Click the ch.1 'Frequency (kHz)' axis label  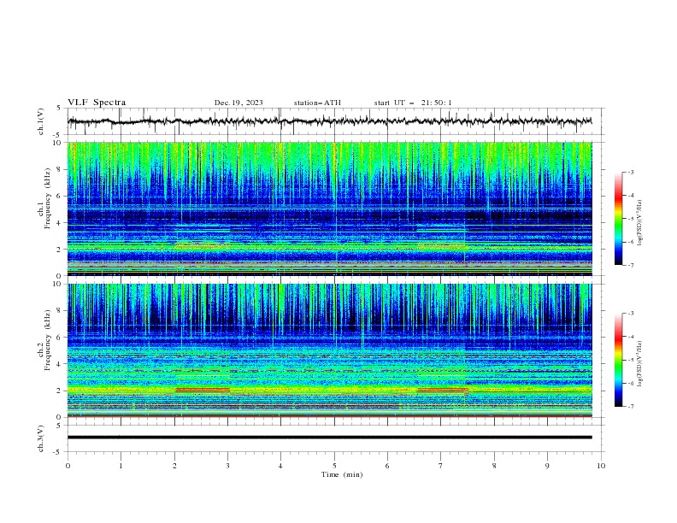pos(48,199)
